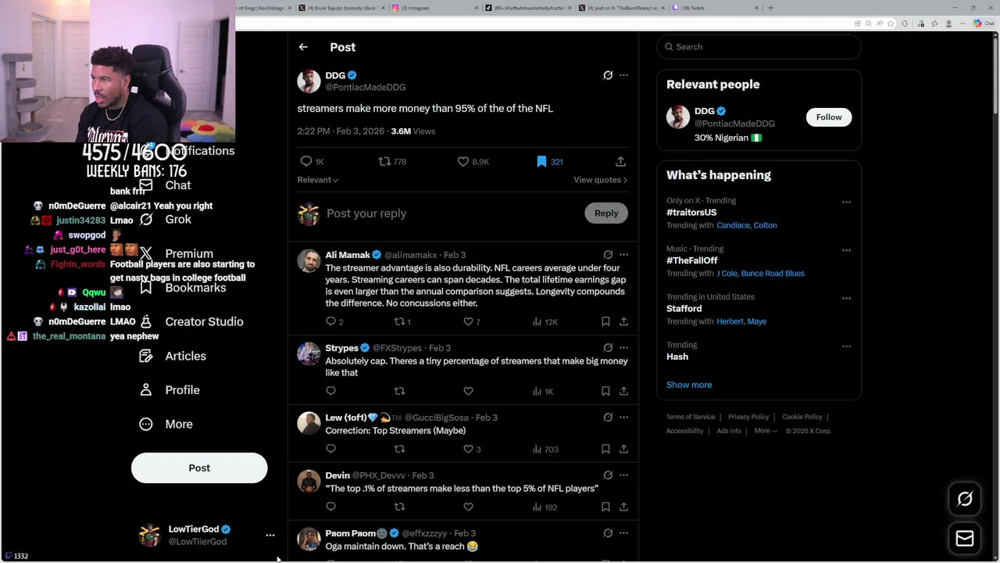Open more menu on Strypes' reply

pos(623,347)
